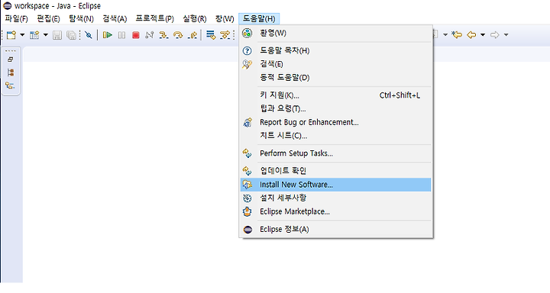Click the Save All icon
Viewport: 550px width, 293px height.
[x=71, y=34]
